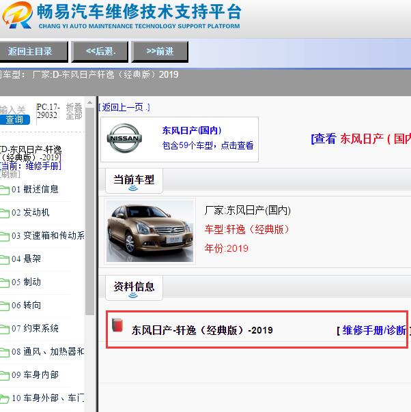Click the keyword search input field
Image resolution: width=411 pixels, height=412 pixels.
coord(13,110)
